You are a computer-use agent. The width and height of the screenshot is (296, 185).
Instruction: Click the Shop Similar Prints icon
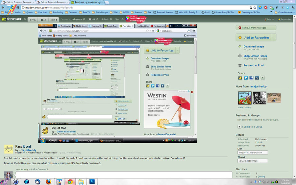(x=240, y=56)
